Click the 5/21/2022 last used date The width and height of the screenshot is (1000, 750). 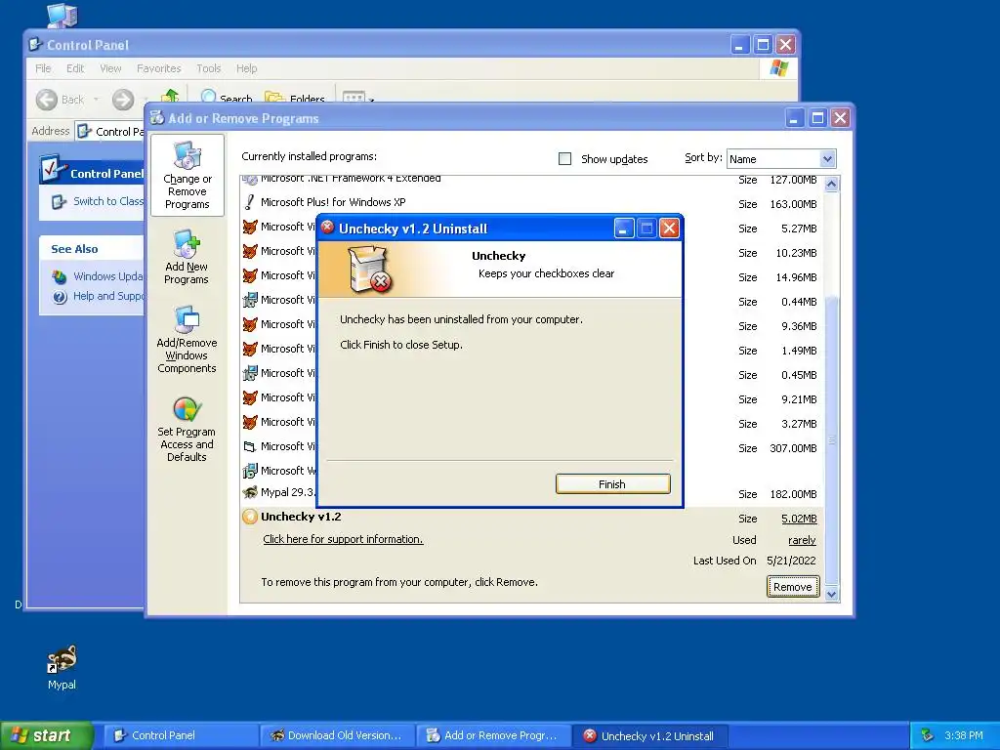[x=791, y=561]
